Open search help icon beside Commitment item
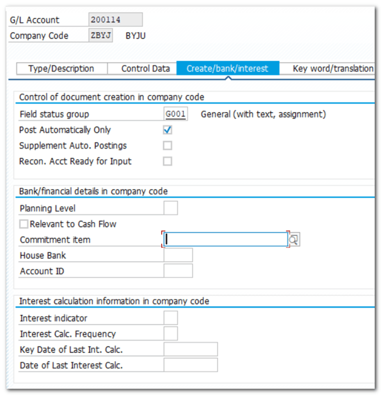381x395 pixels. (294, 240)
